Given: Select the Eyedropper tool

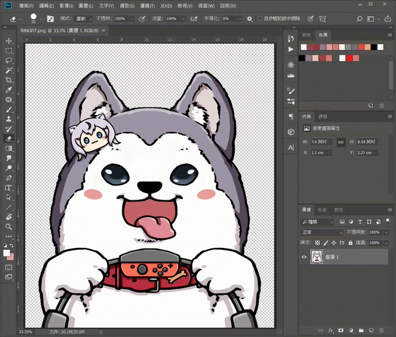Looking at the screenshot, I should tap(9, 90).
